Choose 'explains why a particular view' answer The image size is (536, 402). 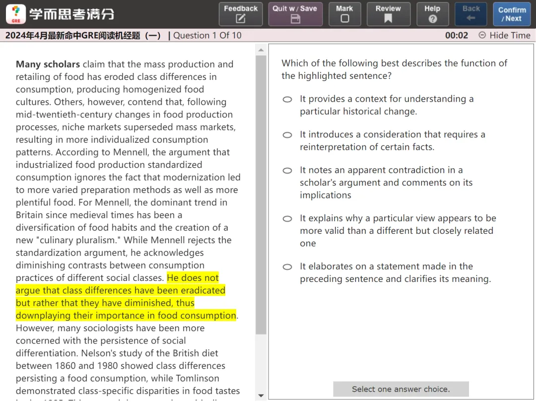click(x=287, y=219)
